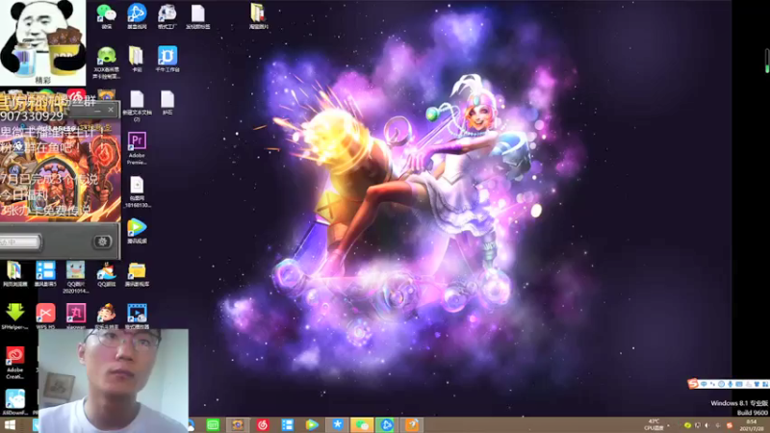Open the Tencent Video taskbar icon
Screen dimensions: 770x433
(312, 425)
